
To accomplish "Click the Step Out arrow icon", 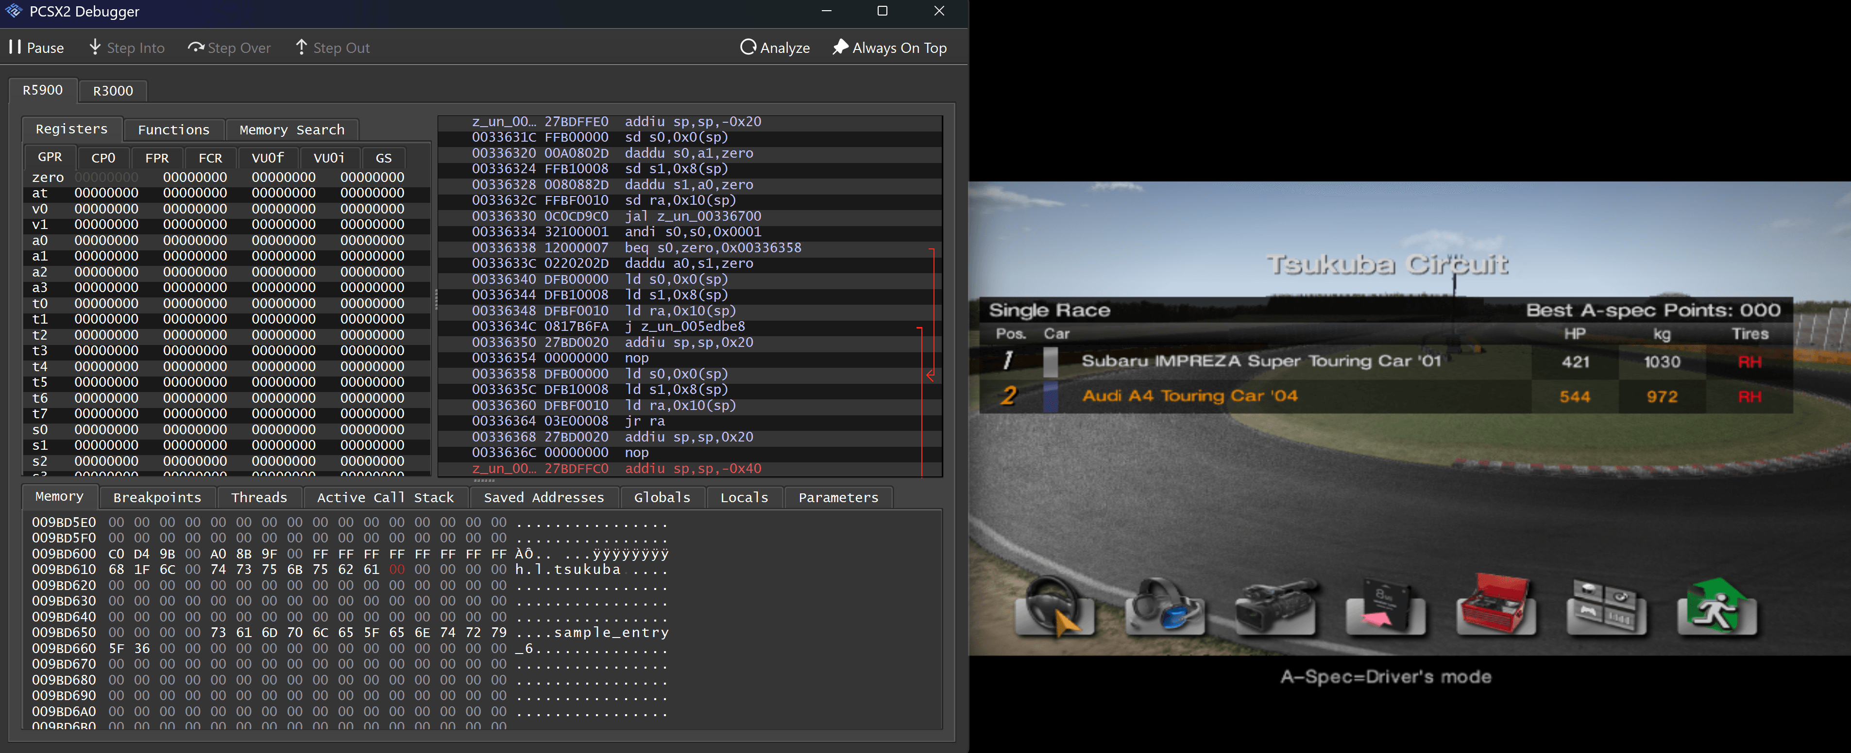I will pyautogui.click(x=301, y=48).
